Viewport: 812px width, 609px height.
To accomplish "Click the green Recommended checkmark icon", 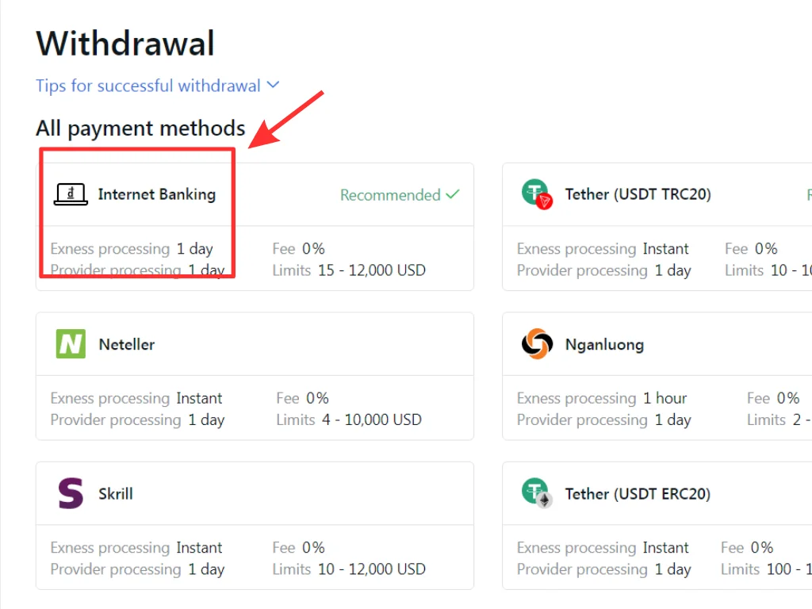I will [x=453, y=194].
